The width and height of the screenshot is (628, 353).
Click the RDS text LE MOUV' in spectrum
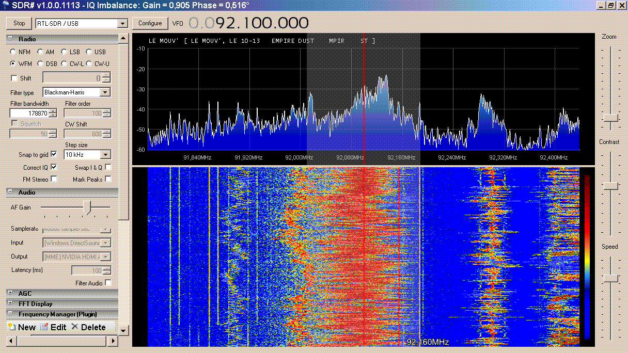tap(163, 41)
